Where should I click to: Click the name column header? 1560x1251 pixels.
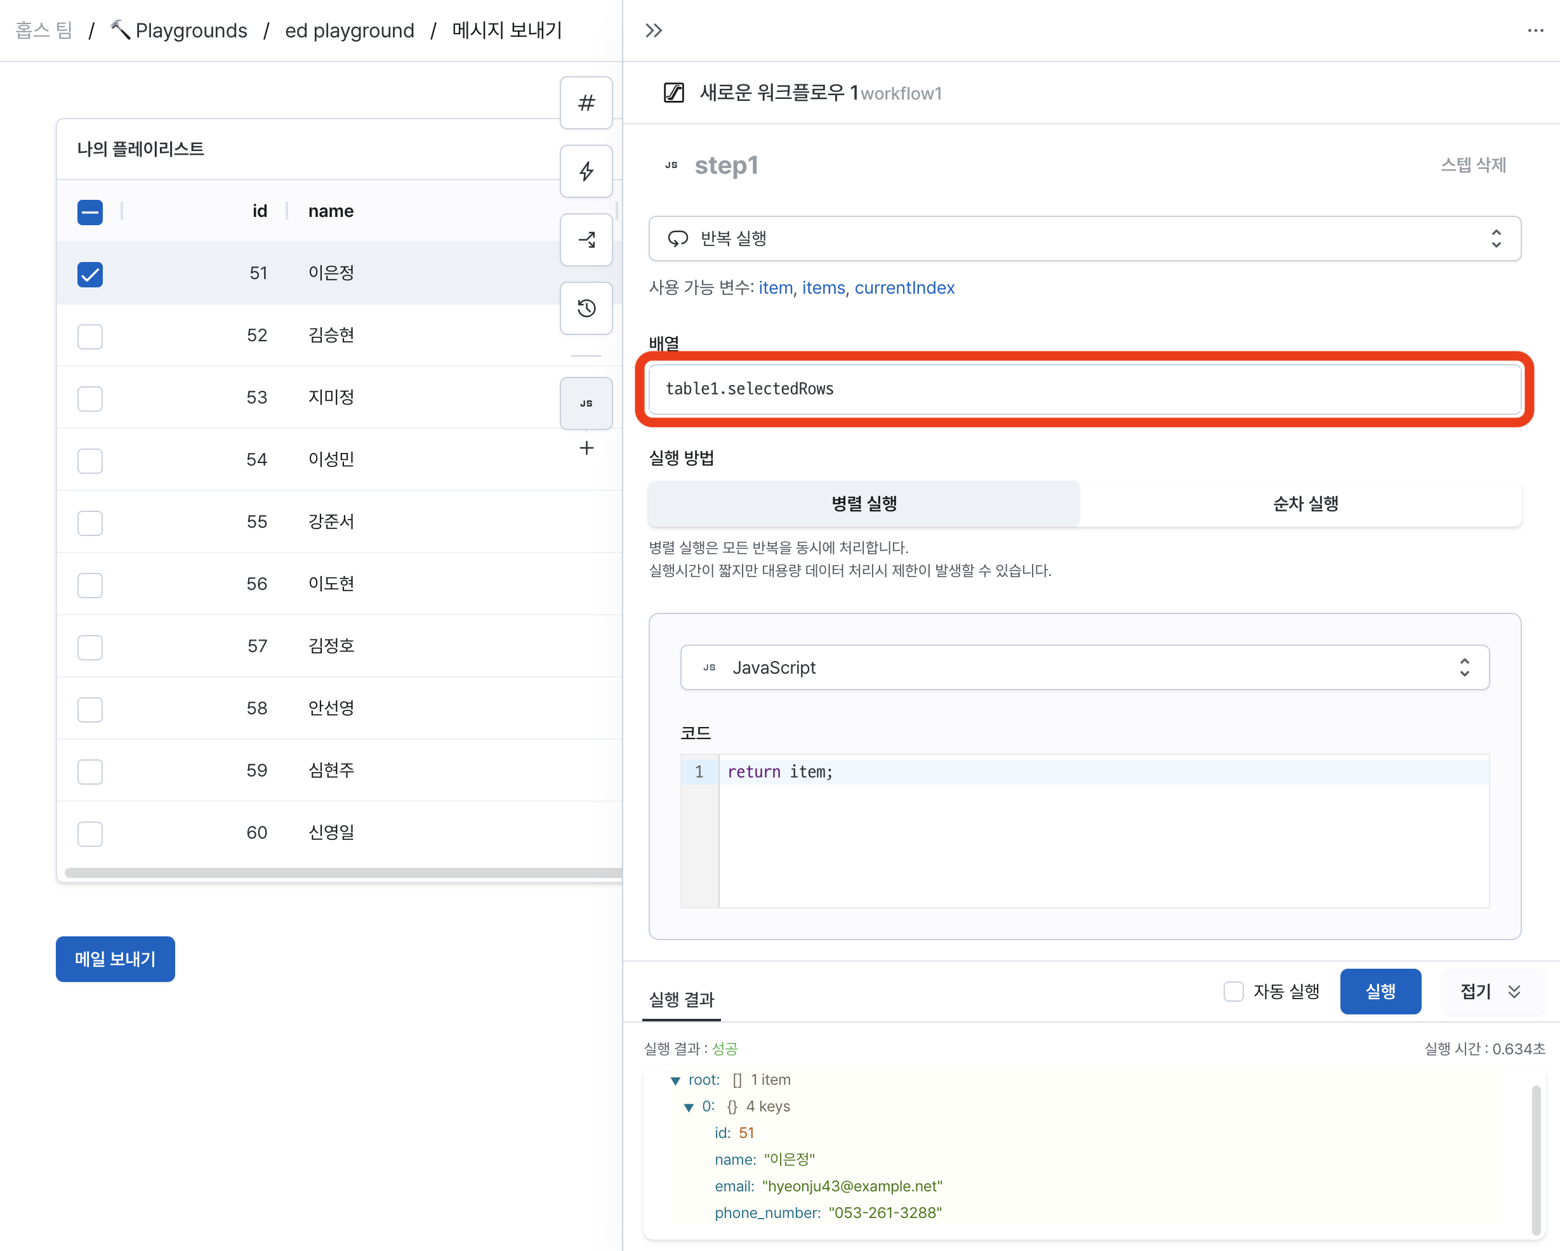331,211
